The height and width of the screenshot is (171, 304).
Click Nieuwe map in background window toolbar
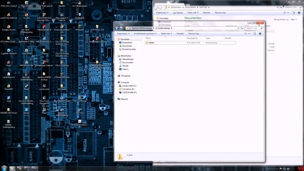pos(220,13)
